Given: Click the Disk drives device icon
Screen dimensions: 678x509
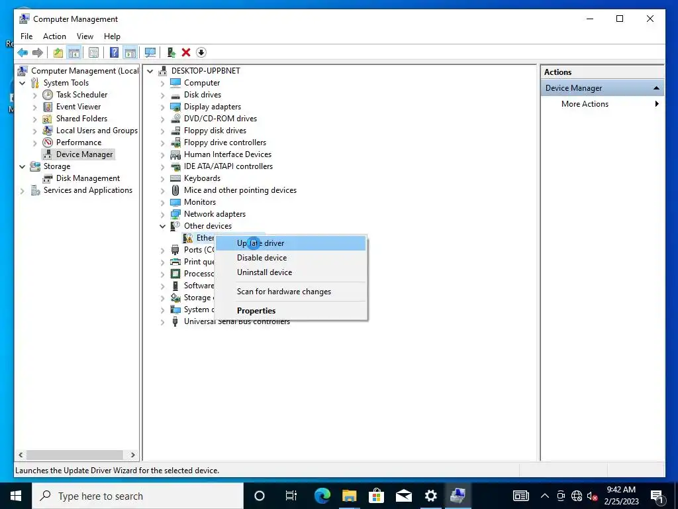Looking at the screenshot, I should click(x=175, y=95).
